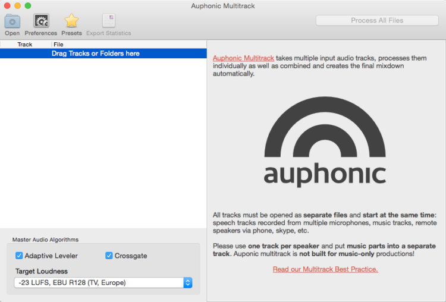Image resolution: width=446 pixels, height=302 pixels.
Task: Toggle the Adaptive Leveler checkbox
Action: click(x=19, y=256)
